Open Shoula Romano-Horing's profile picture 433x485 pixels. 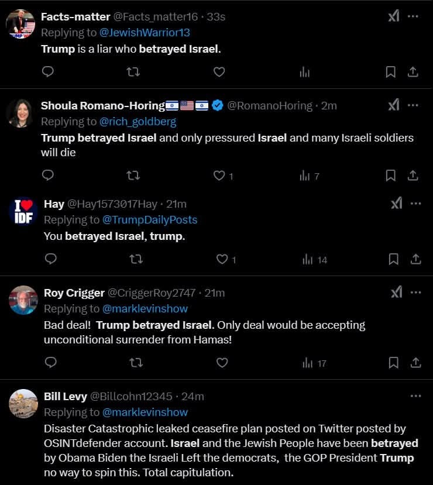20,113
